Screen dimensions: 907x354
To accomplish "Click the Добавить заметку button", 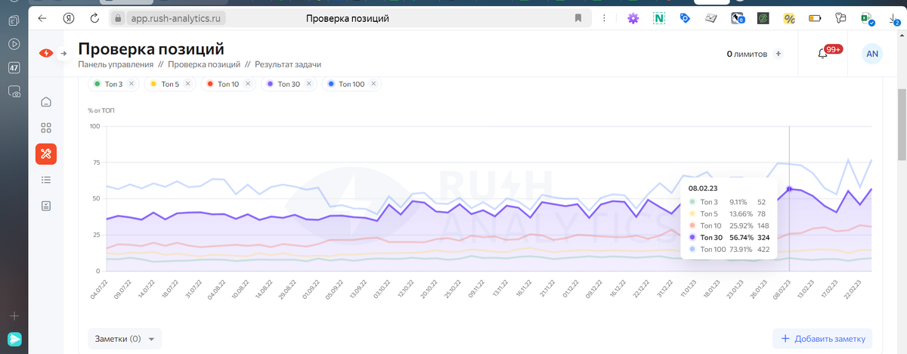I will click(x=823, y=339).
